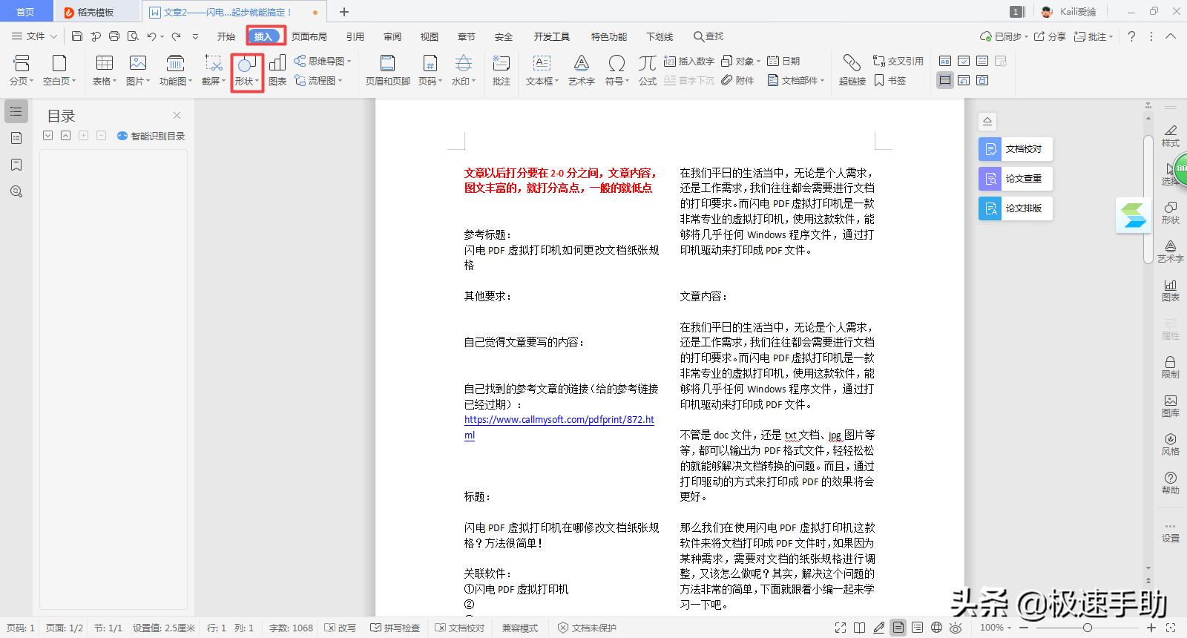Open the 图片 picture insert tool
Viewport: 1187px width, 638px height.
138,70
